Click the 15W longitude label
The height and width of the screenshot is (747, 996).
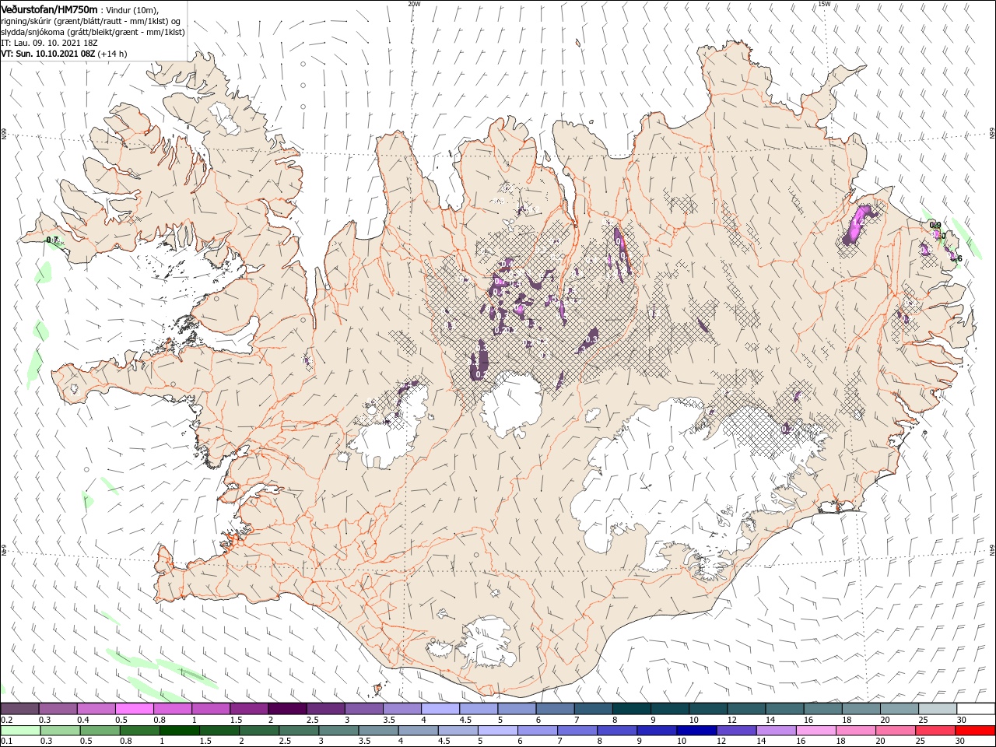(823, 4)
